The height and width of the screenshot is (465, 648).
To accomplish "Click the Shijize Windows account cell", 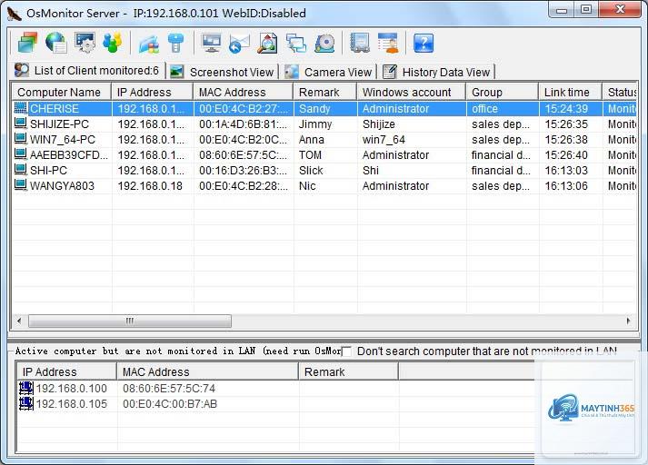I will point(379,124).
